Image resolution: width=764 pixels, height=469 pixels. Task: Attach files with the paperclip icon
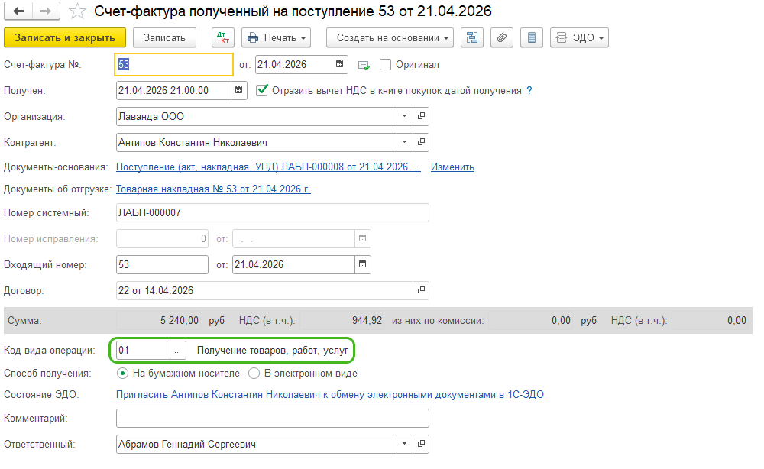502,37
